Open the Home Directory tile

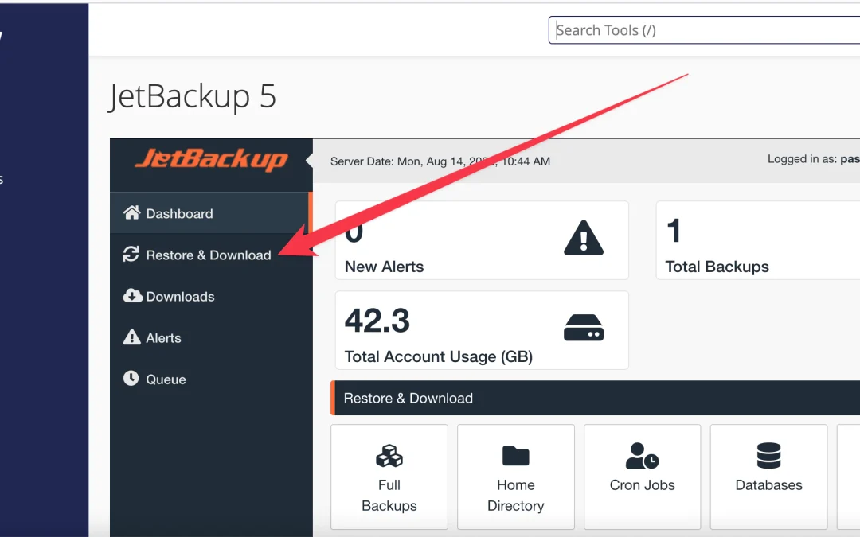coord(515,476)
